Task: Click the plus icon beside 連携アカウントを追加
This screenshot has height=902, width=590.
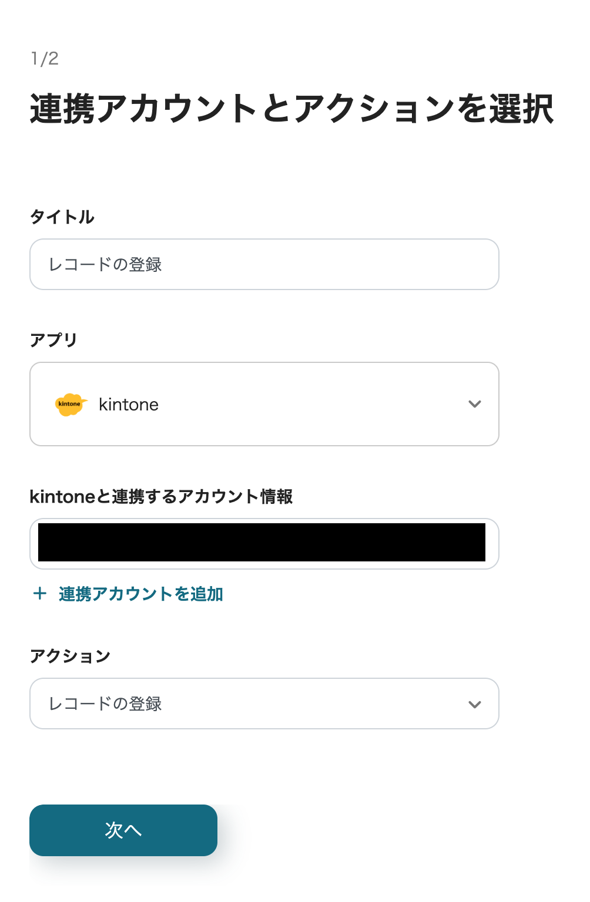Action: (40, 594)
